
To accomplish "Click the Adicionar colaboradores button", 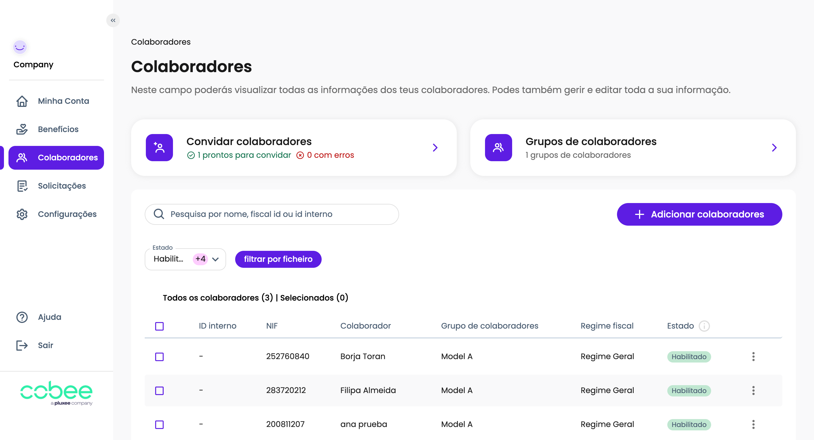I will [699, 214].
